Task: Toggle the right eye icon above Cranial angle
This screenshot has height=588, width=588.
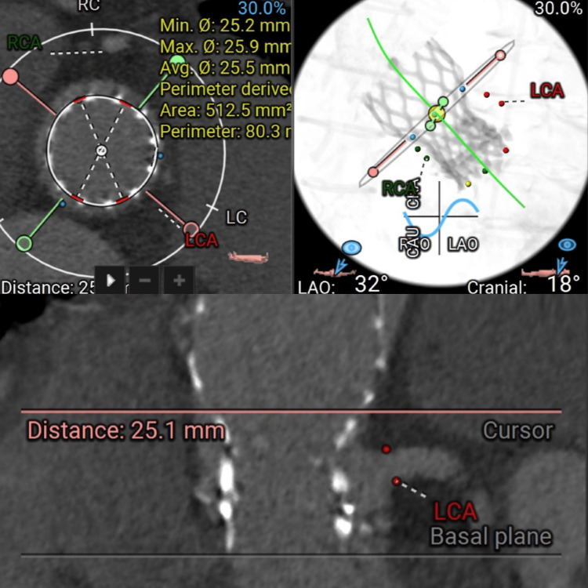Action: tap(567, 245)
